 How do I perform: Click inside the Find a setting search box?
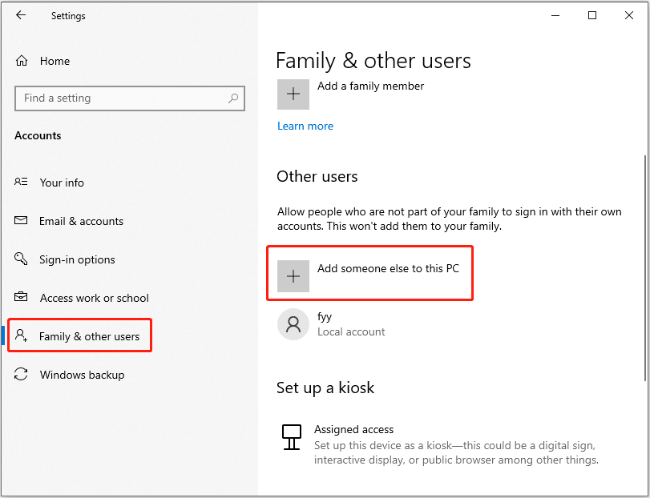pos(120,98)
